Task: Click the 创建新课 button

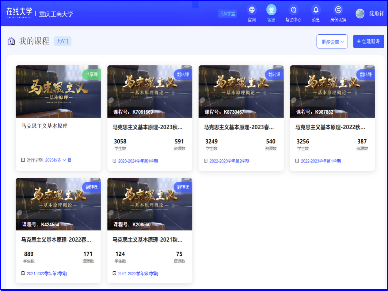Action: pyautogui.click(x=368, y=41)
